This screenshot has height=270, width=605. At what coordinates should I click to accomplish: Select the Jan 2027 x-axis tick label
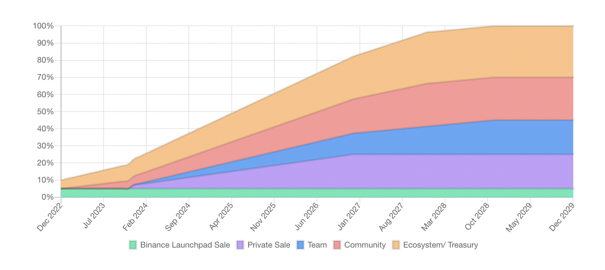pyautogui.click(x=349, y=217)
